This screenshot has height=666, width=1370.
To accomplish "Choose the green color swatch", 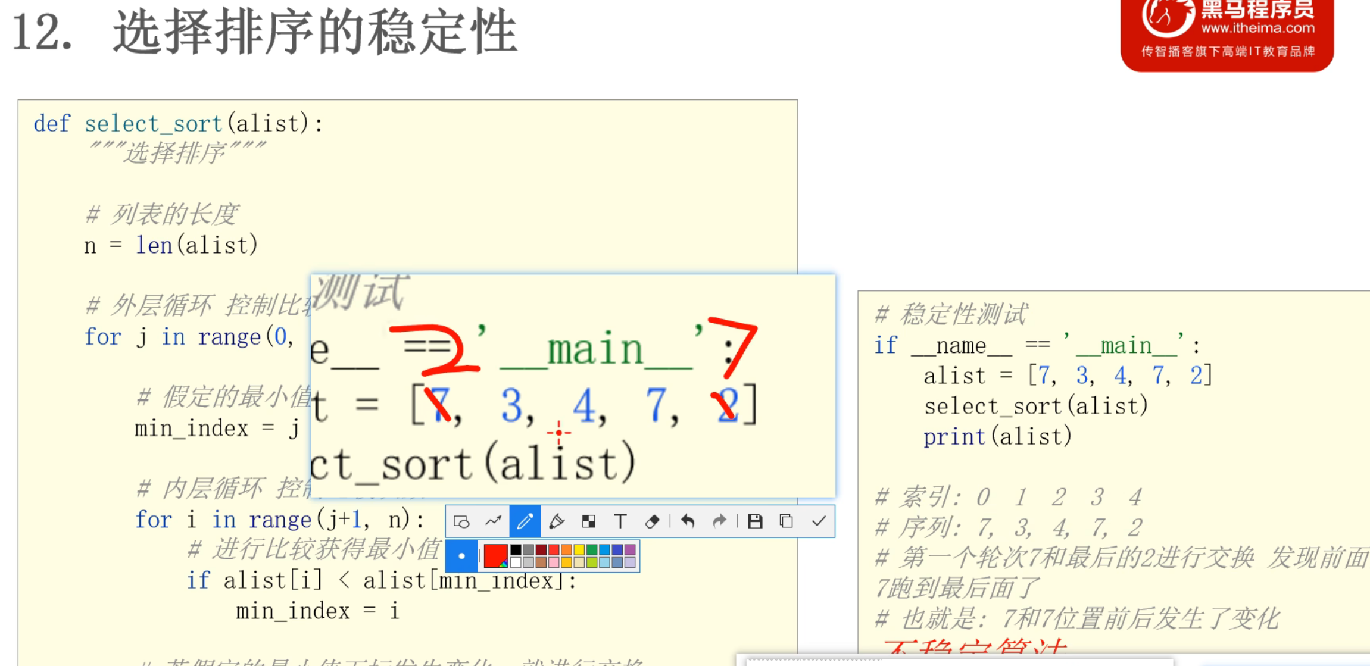I will click(x=592, y=550).
